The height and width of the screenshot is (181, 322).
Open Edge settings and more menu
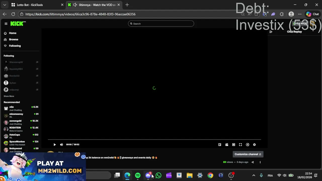300,14
